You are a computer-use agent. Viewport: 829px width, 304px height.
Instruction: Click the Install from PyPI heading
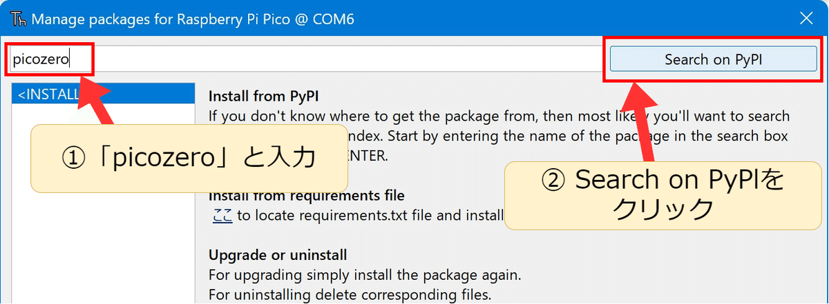263,97
